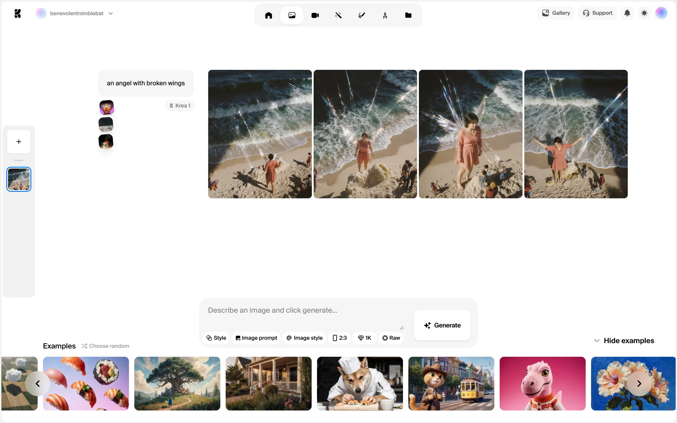The height and width of the screenshot is (423, 677).
Task: Open the Assets folder icon
Action: coord(408,15)
